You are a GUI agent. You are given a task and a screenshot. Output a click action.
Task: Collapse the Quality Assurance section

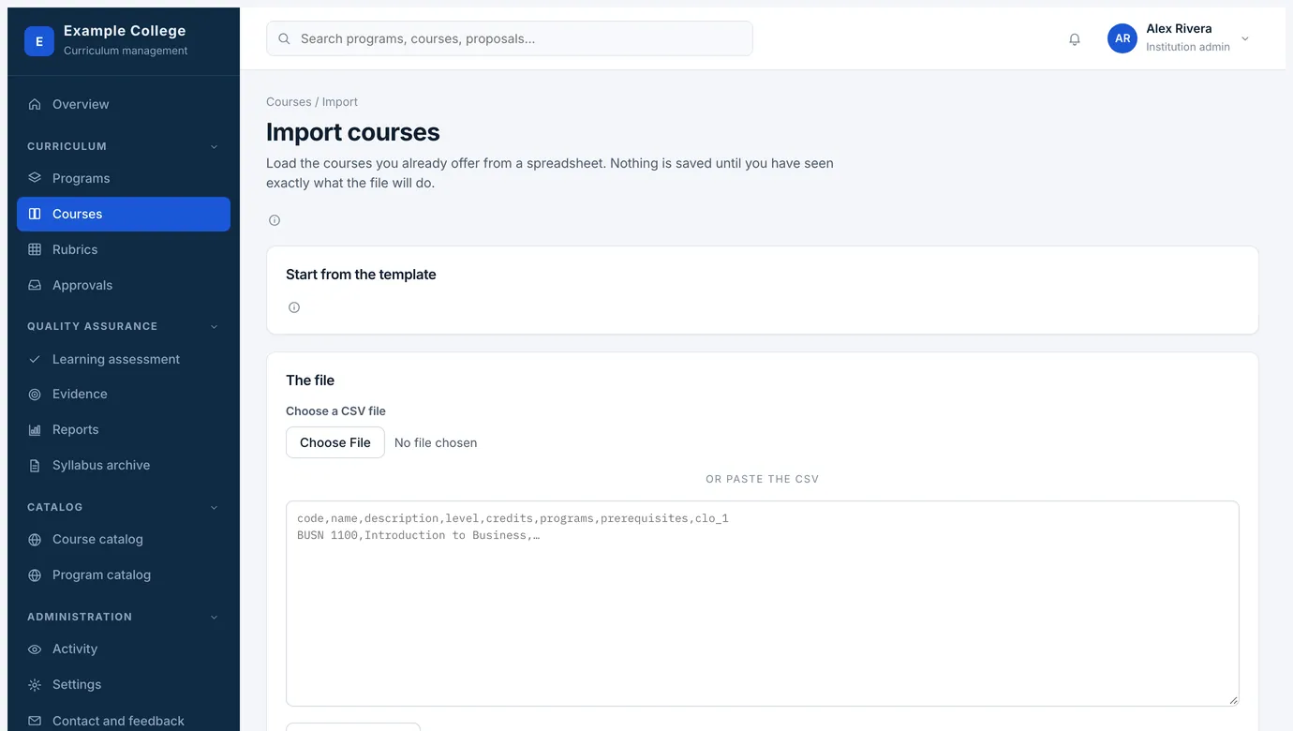pyautogui.click(x=214, y=327)
